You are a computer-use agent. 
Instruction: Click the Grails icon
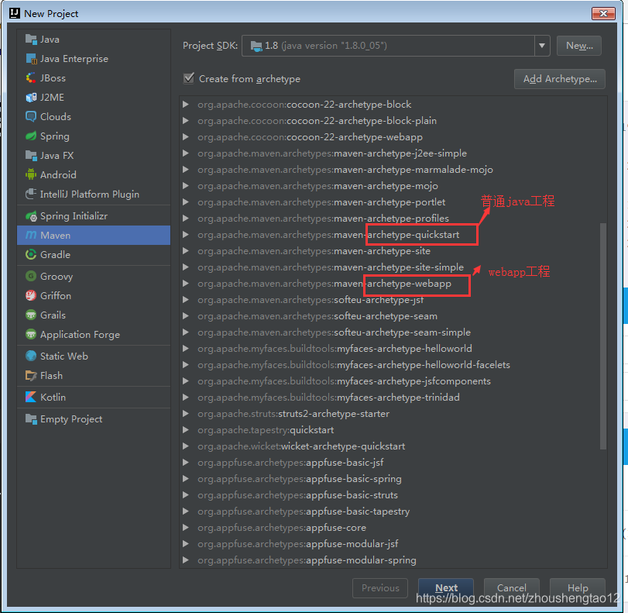tap(31, 315)
